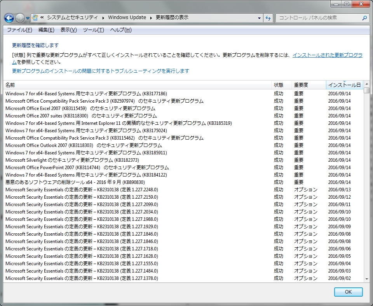The height and width of the screenshot is (306, 373).
Task: Click the 更新履歴を確認します heading
Action: click(x=35, y=45)
